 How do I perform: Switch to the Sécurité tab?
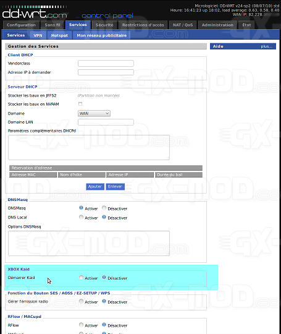point(104,25)
